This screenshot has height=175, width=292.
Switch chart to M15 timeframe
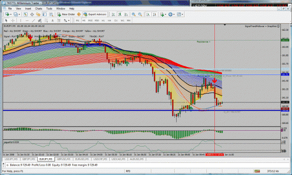pos(90,20)
